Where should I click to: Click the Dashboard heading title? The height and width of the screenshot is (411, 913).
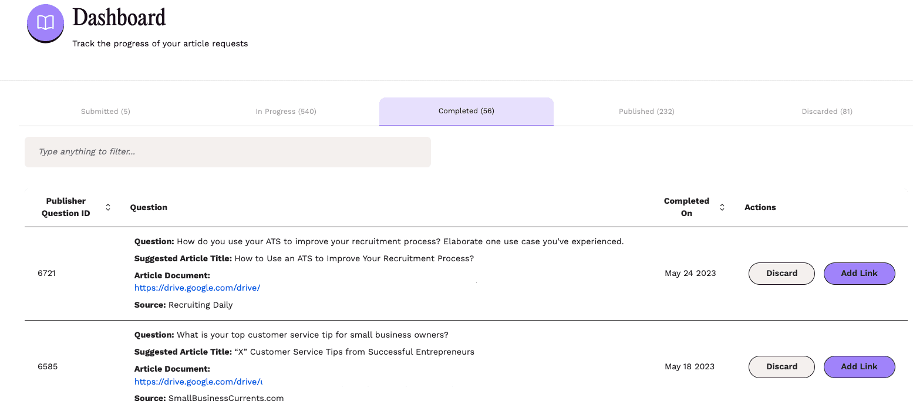point(119,18)
